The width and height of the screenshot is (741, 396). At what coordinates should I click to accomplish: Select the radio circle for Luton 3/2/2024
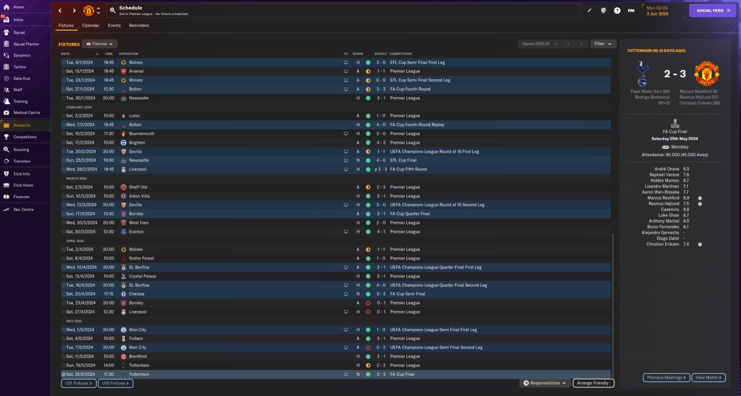(x=64, y=116)
